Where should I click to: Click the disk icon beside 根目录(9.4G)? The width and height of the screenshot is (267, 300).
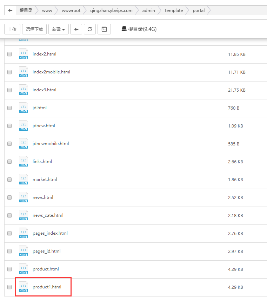(x=124, y=29)
